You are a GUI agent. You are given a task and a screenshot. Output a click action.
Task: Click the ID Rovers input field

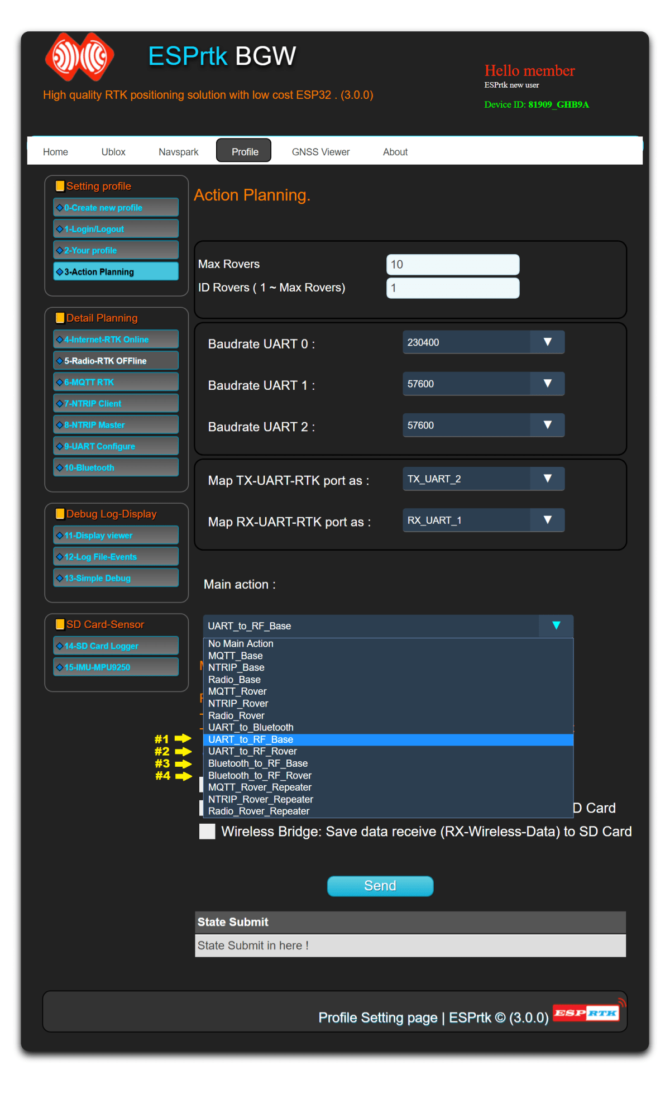click(453, 288)
